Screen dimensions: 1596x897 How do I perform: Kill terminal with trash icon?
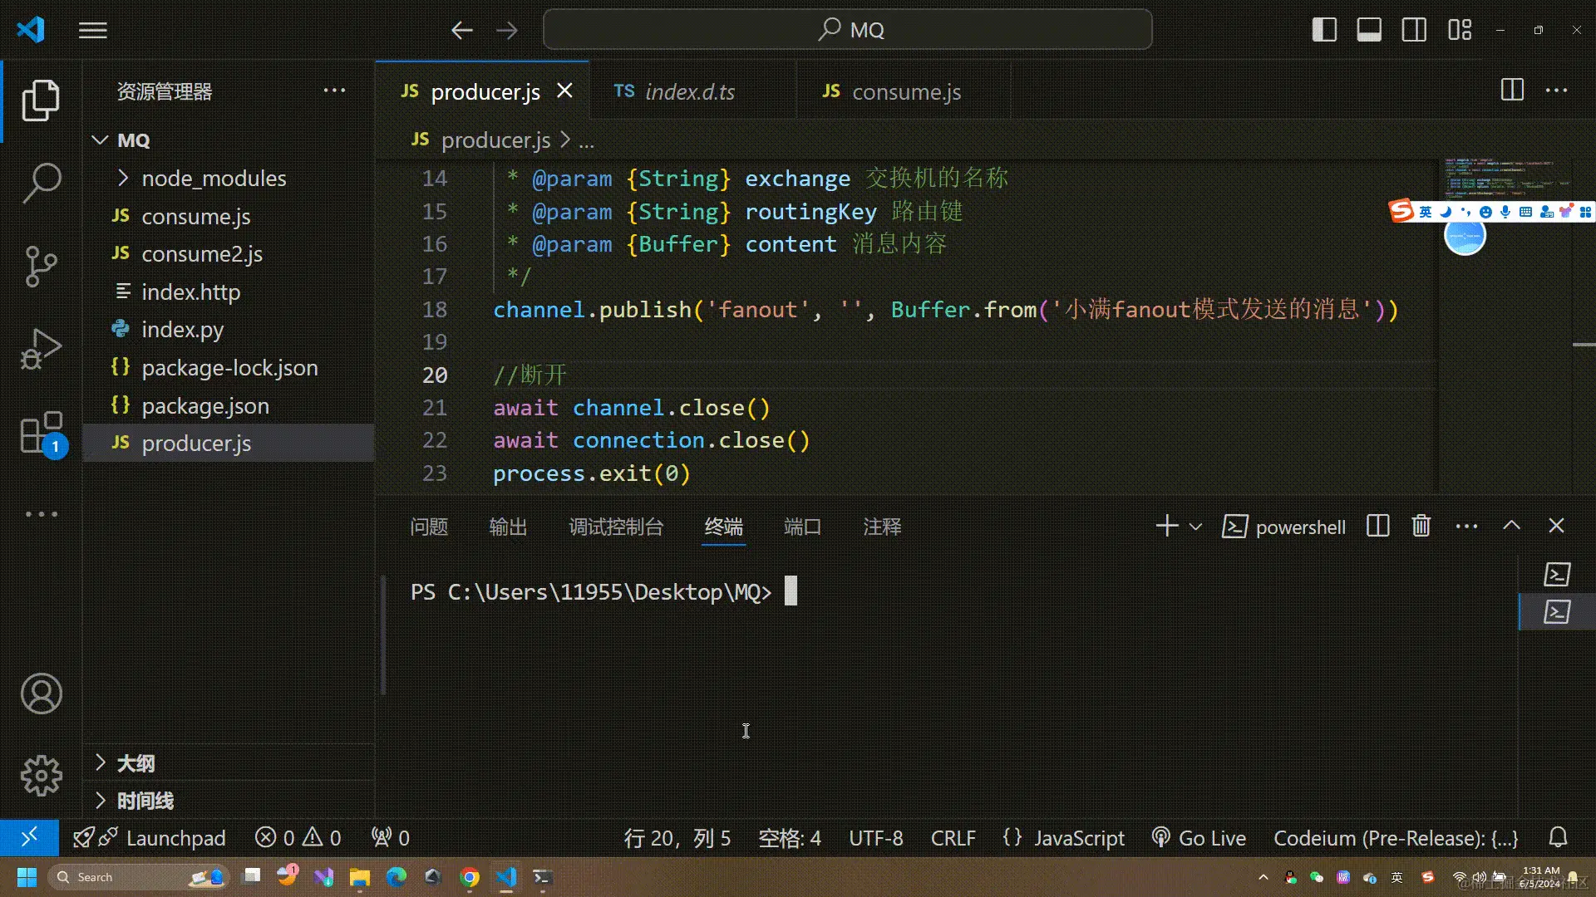(x=1421, y=526)
